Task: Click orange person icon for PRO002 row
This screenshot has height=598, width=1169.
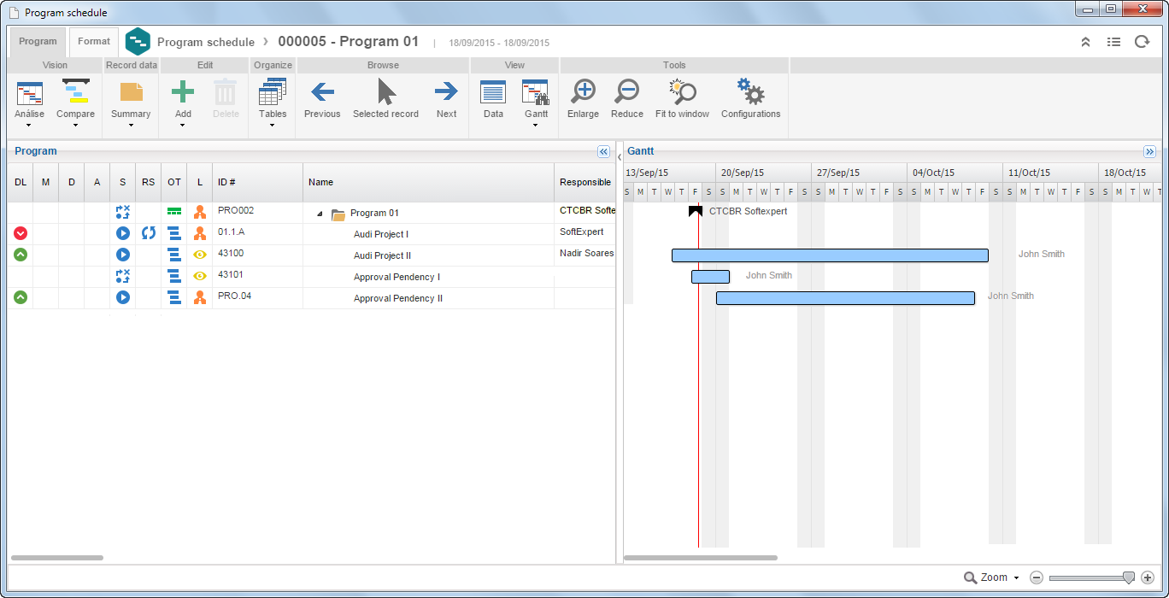Action: coord(200,211)
